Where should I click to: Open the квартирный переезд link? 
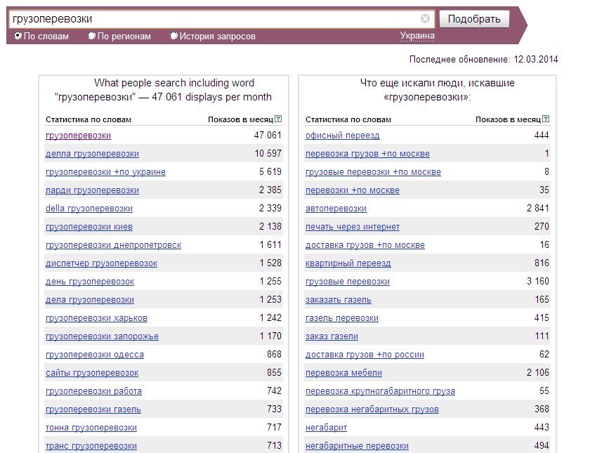tap(348, 263)
